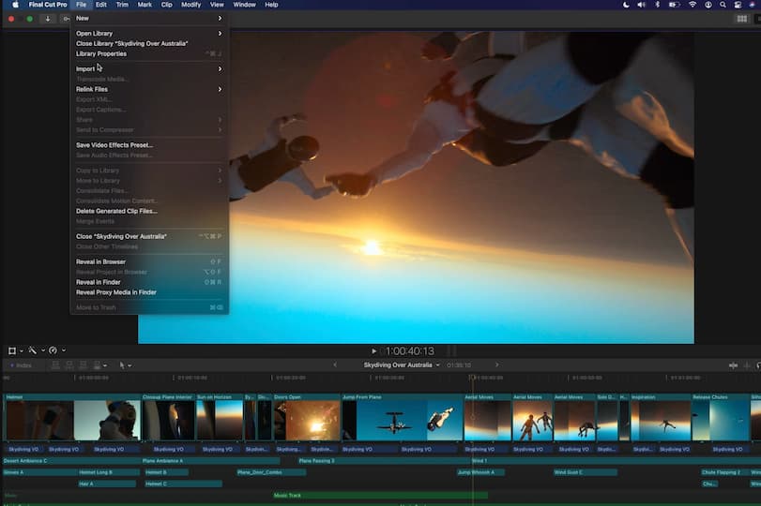Click the keyword editor key icon

66,19
